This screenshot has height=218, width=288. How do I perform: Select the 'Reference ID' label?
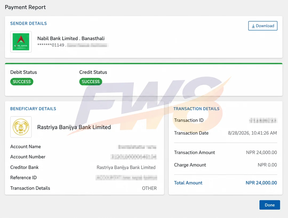point(23,178)
